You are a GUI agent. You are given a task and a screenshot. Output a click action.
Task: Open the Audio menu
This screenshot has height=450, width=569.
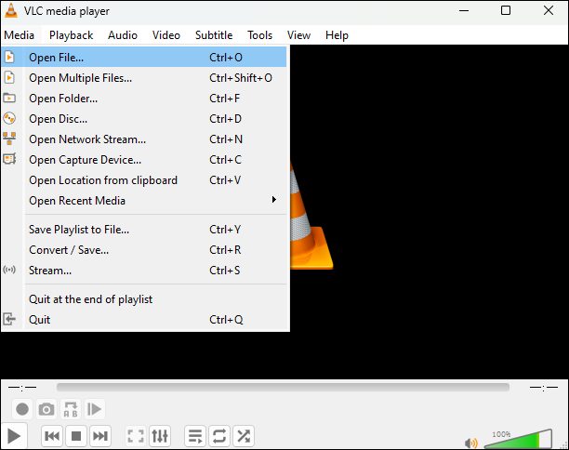(x=123, y=35)
